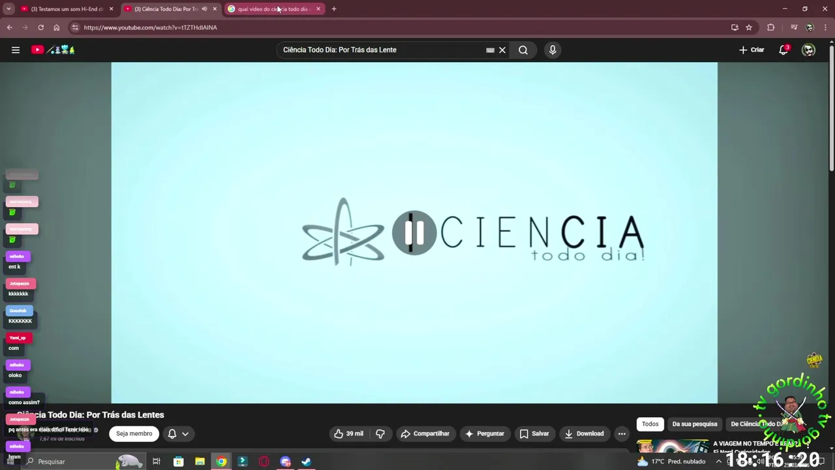Viewport: 835px width, 470px height.
Task: Open media controls icon in toolbar
Action: pos(794,27)
